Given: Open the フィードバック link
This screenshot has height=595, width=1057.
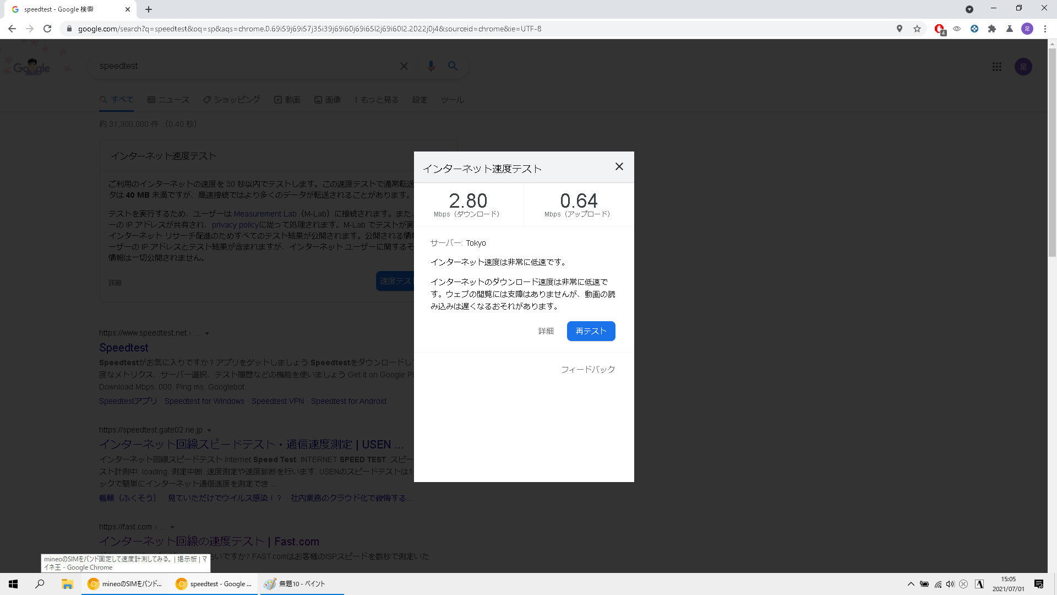Looking at the screenshot, I should tap(587, 370).
